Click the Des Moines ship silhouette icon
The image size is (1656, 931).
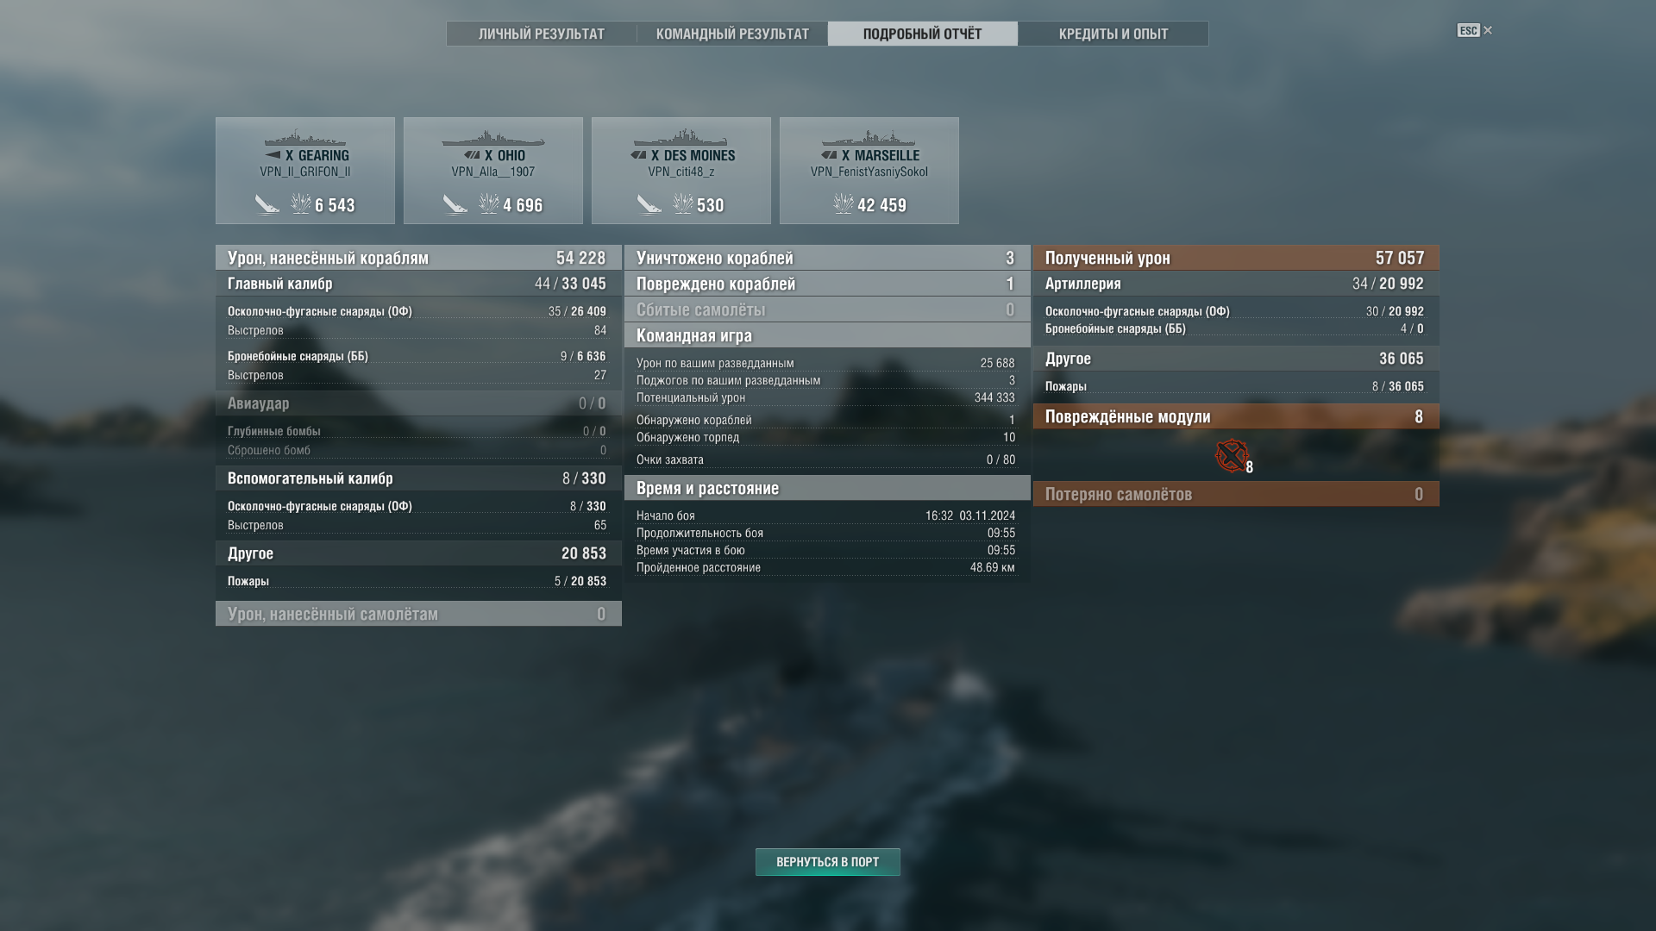click(x=681, y=139)
